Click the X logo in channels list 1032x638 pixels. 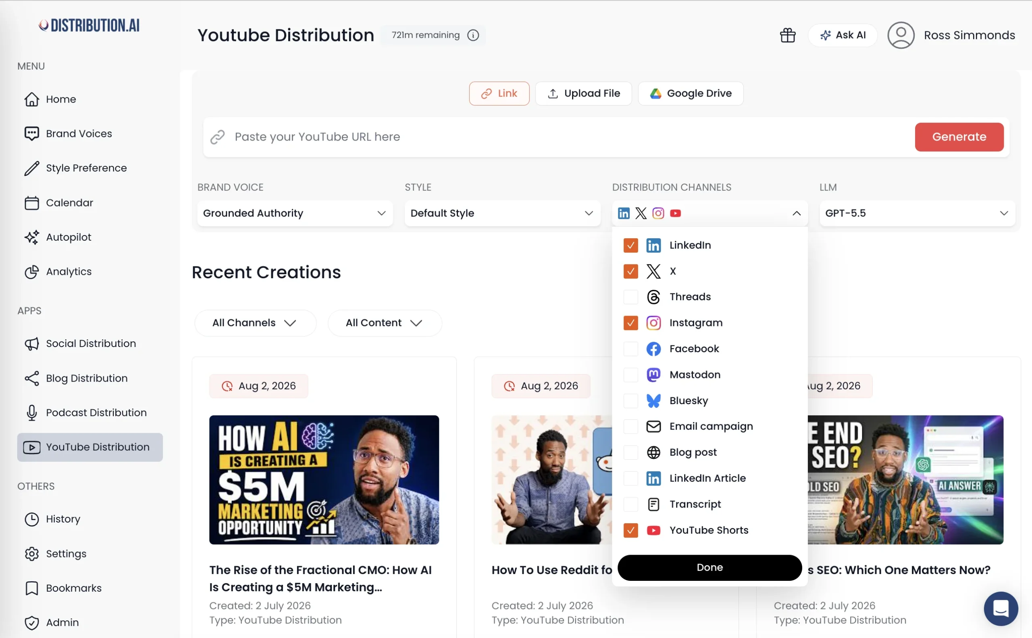tap(653, 271)
